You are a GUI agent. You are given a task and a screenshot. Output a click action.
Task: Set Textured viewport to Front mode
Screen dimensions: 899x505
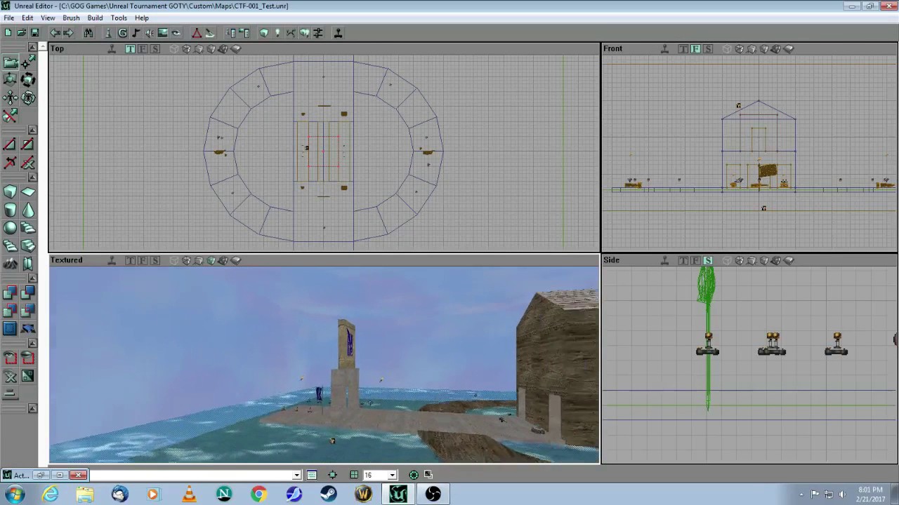[x=143, y=260]
